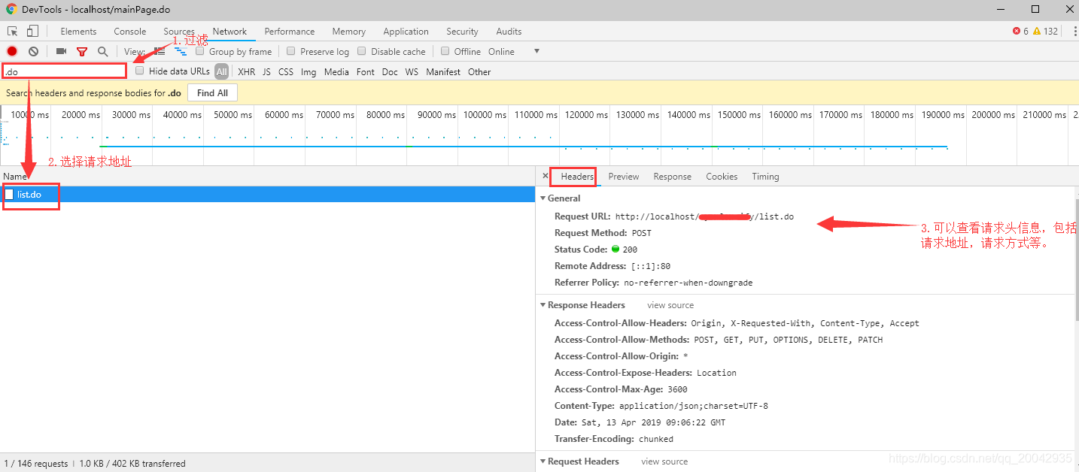Stop recording network log red button
The height and width of the screenshot is (472, 1079).
pyautogui.click(x=12, y=51)
